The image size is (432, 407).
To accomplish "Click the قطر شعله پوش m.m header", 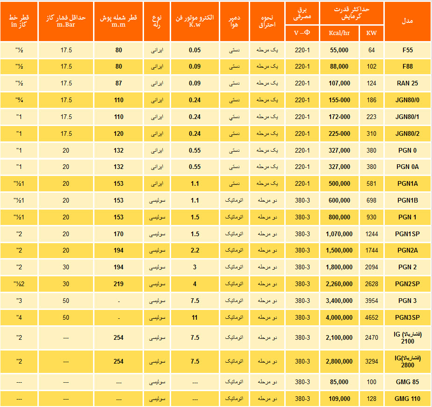I will pyautogui.click(x=119, y=21).
